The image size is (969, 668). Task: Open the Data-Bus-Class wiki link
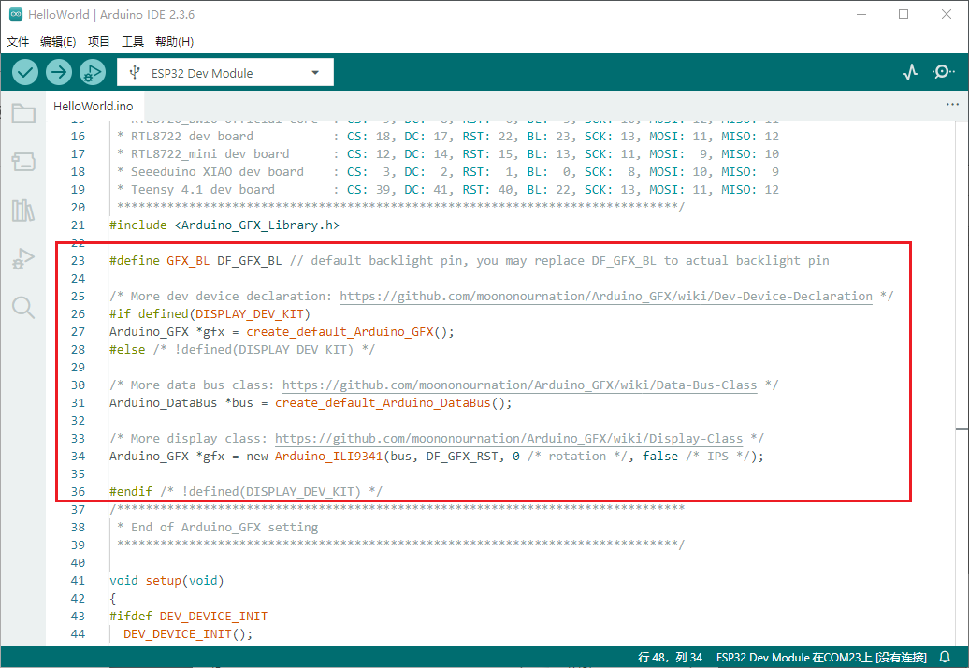click(x=519, y=385)
